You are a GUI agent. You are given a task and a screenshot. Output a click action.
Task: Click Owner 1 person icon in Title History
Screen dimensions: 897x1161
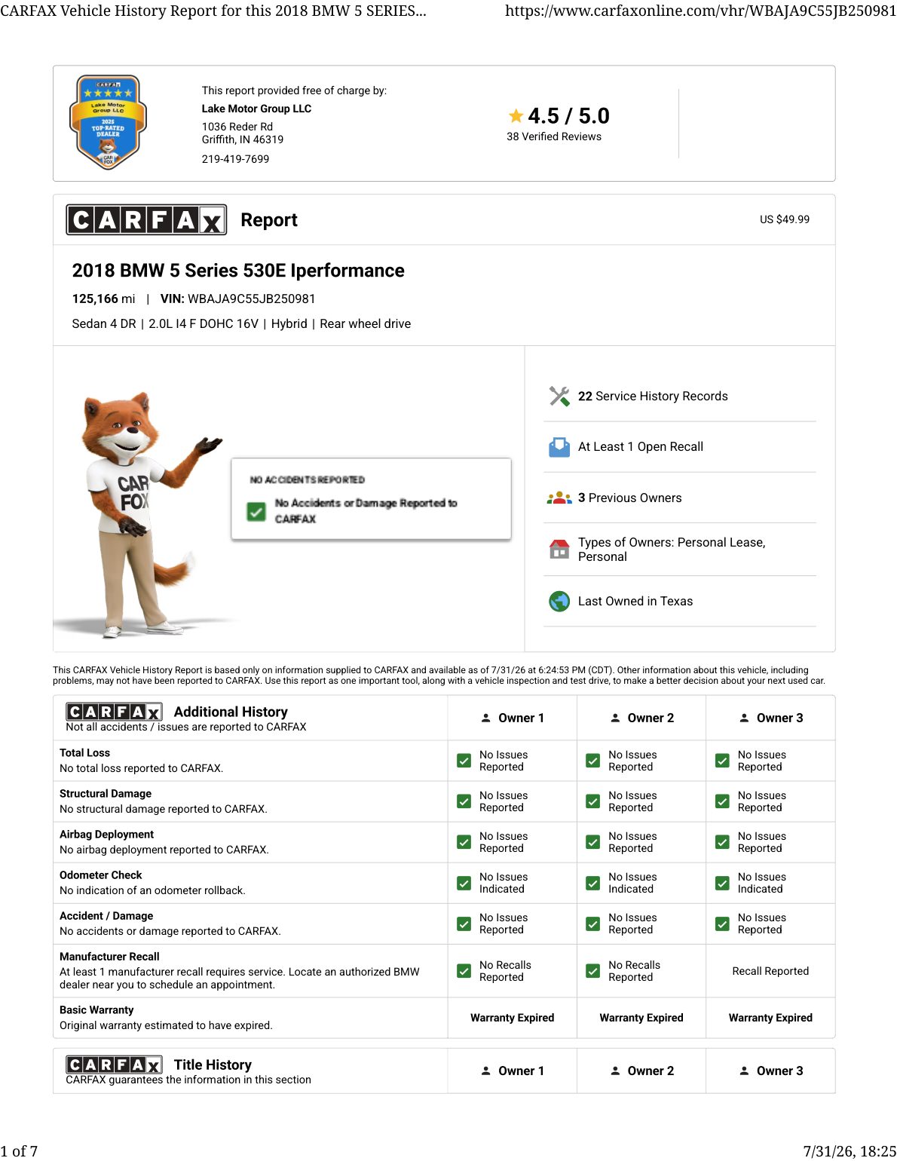(486, 1071)
